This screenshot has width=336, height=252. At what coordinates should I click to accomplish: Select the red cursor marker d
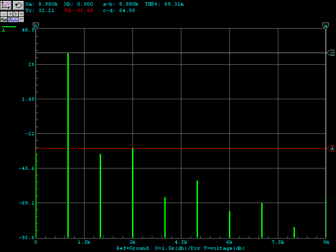[331, 148]
